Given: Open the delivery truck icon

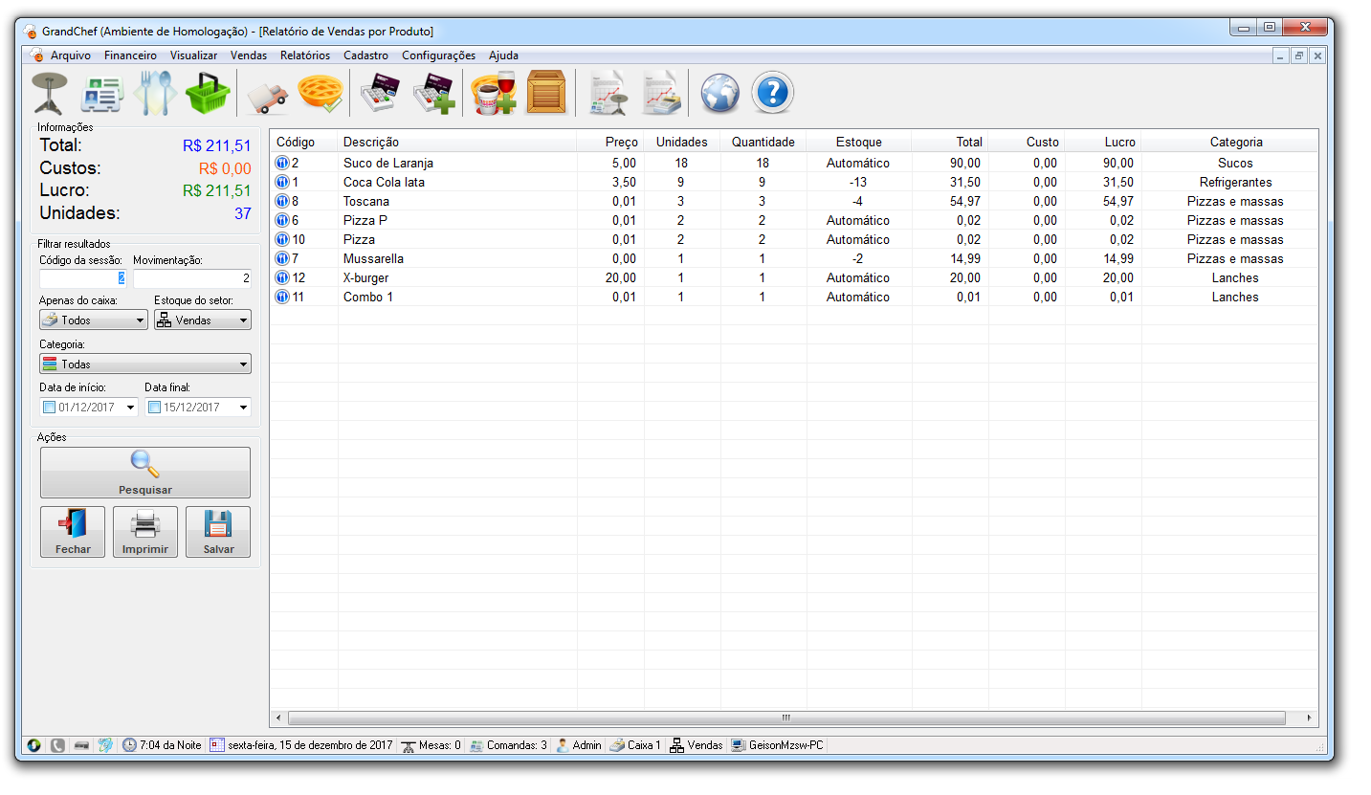Looking at the screenshot, I should 267,96.
